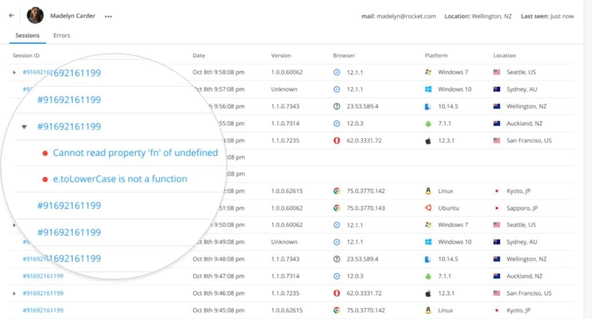The image size is (592, 319).
Task: Expand the 9:46:08 pm session row
Action: [14, 294]
